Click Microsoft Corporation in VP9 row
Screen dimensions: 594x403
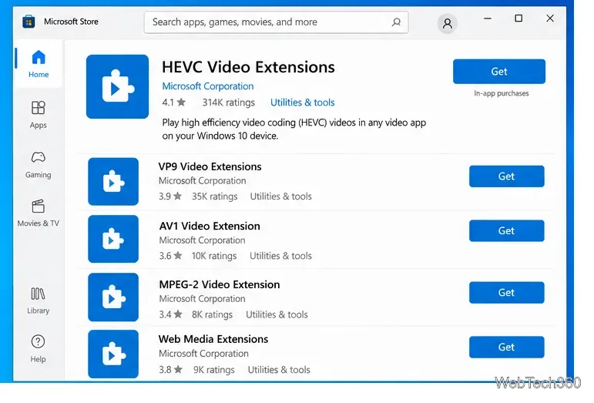pyautogui.click(x=203, y=181)
